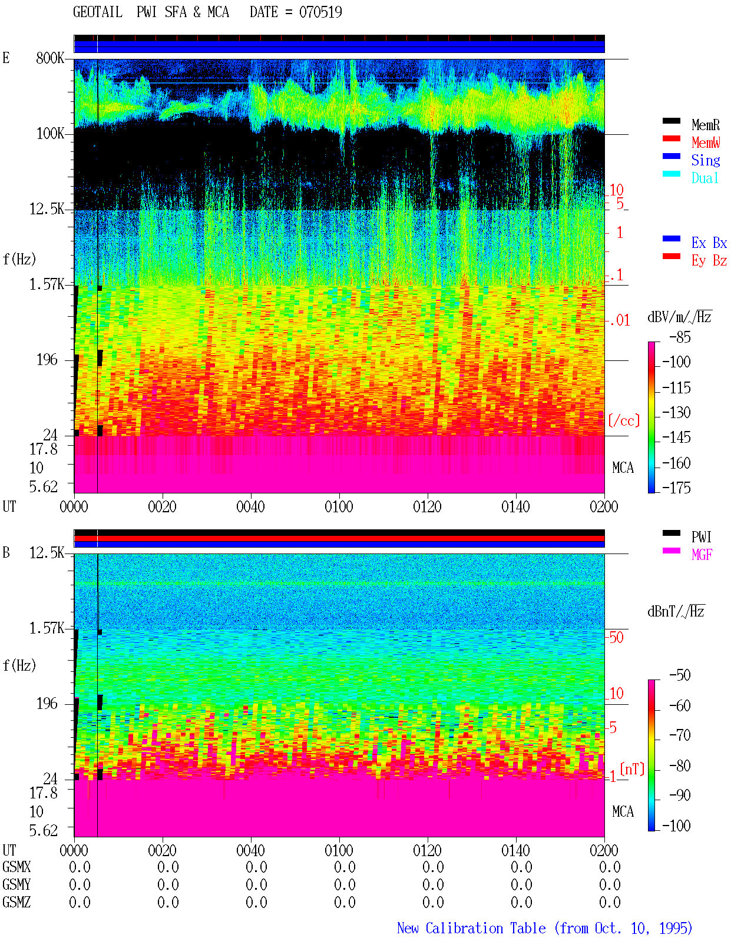754x938 pixels.
Task: Click the red status bar above B panel
Action: (x=339, y=538)
